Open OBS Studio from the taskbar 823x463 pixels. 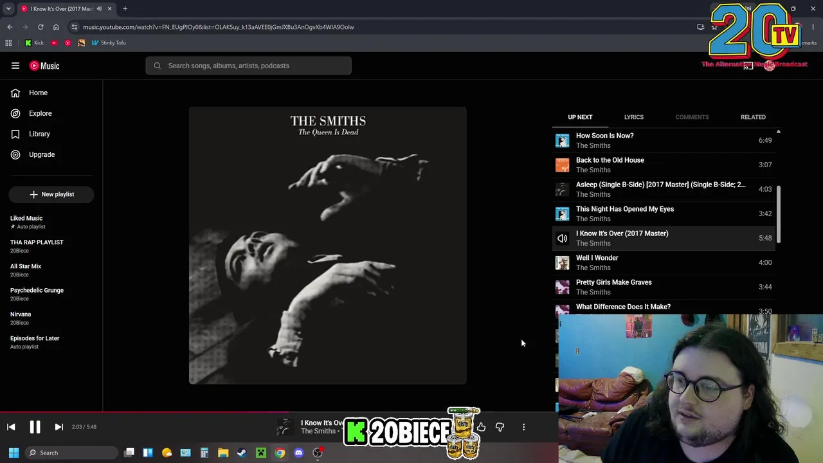coord(318,453)
